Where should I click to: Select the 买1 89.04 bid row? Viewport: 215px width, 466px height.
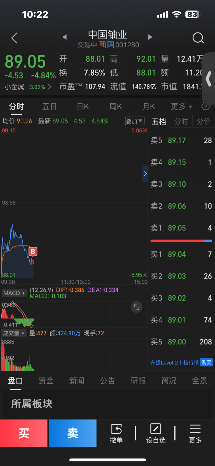(181, 254)
